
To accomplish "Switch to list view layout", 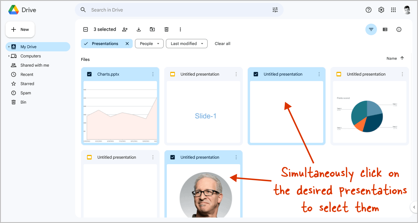I will (x=385, y=29).
